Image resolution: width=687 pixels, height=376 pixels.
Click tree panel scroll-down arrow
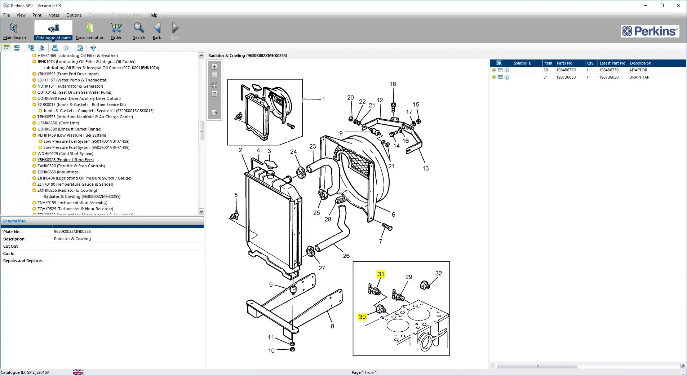[201, 212]
